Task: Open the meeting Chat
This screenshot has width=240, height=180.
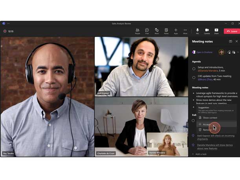Action: [x=147, y=31]
